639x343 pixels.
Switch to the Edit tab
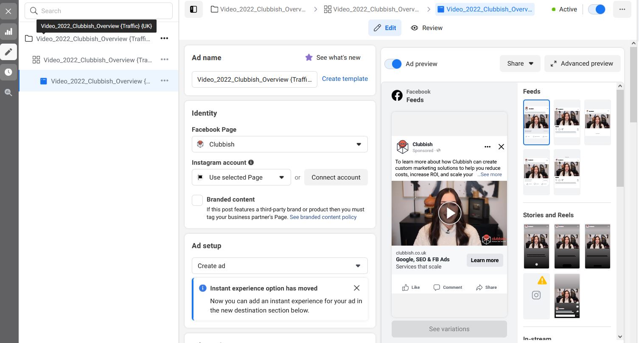pyautogui.click(x=385, y=28)
